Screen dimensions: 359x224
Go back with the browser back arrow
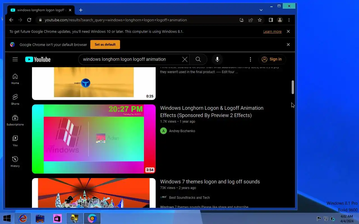(x=11, y=20)
